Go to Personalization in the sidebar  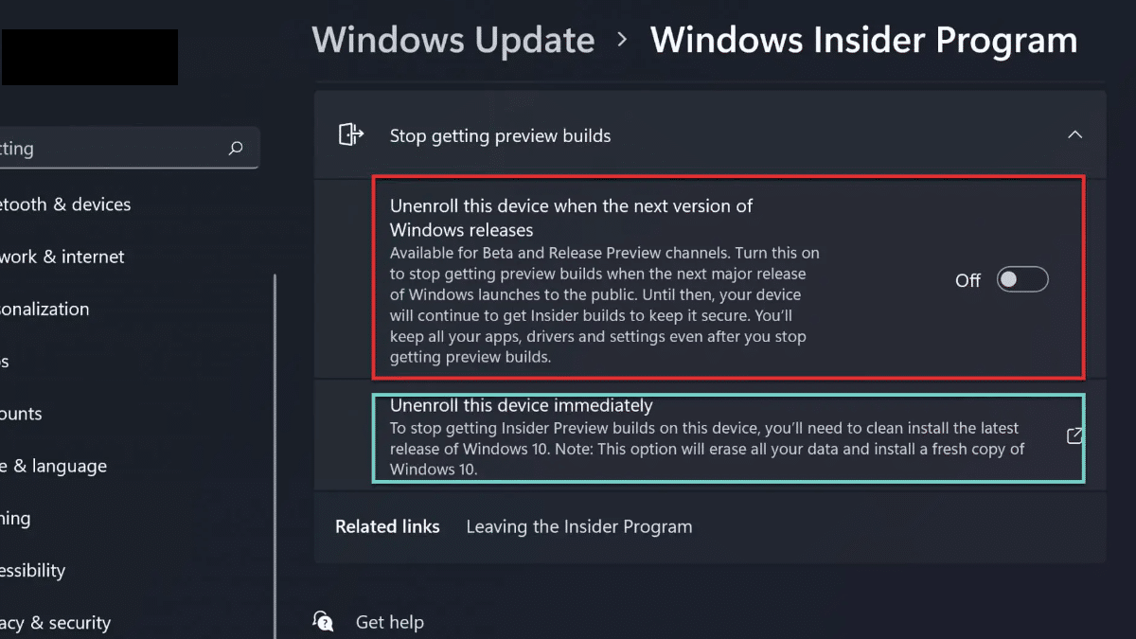tap(45, 309)
